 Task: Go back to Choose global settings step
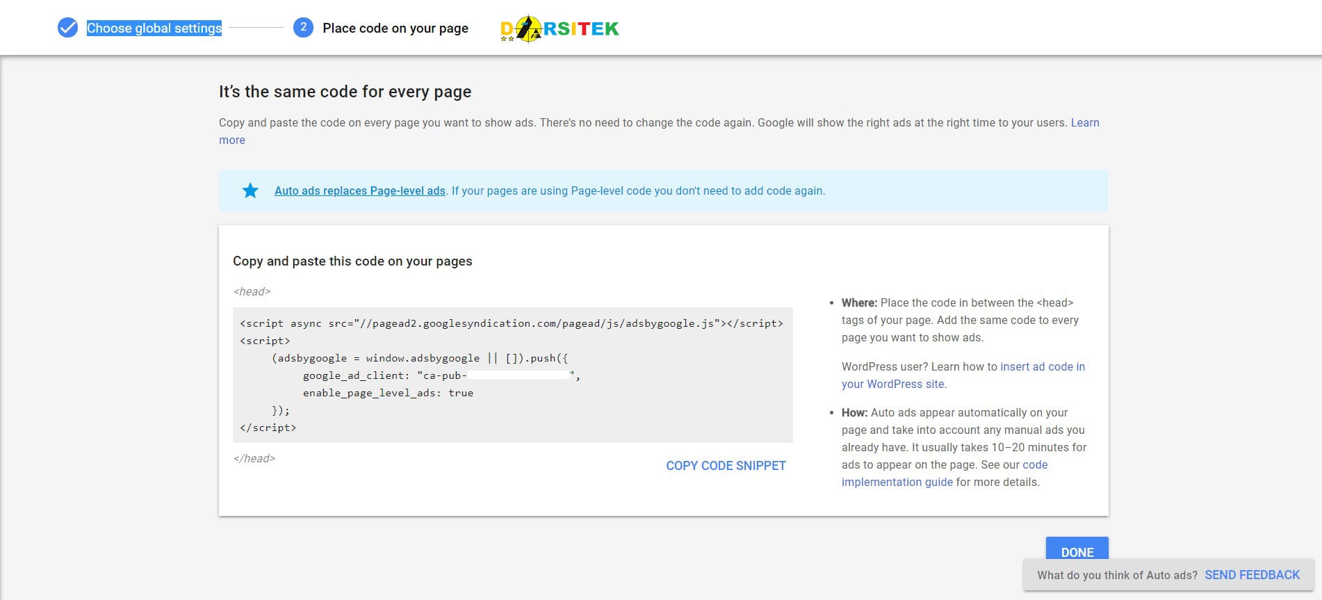coord(154,28)
